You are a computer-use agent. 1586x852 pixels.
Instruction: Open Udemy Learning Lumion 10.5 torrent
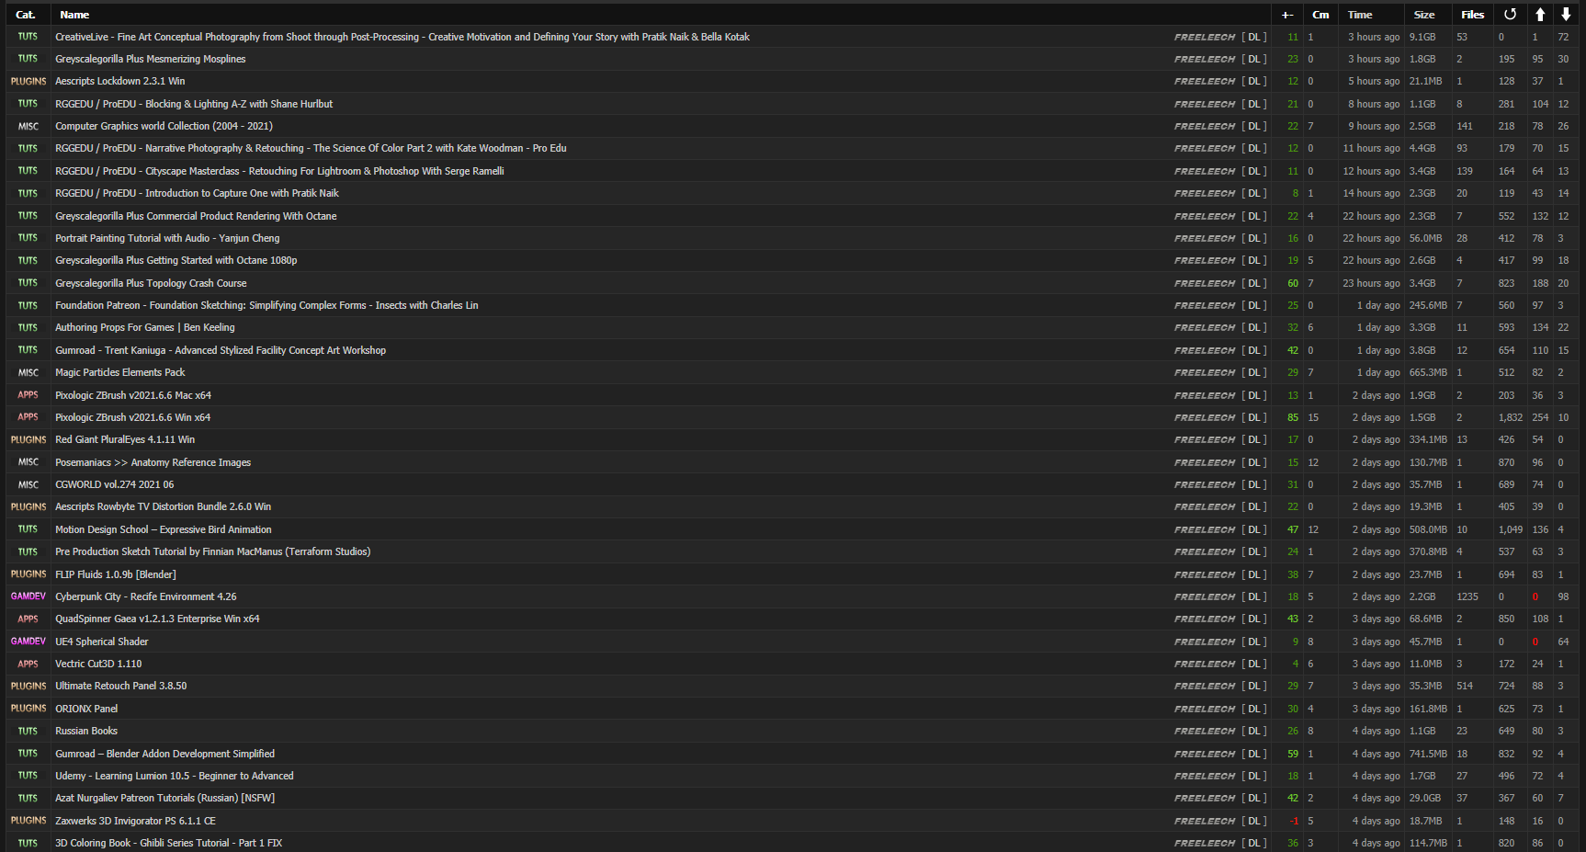174,776
